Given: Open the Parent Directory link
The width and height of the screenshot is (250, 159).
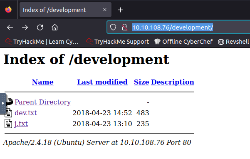Looking at the screenshot, I should pos(43,102).
